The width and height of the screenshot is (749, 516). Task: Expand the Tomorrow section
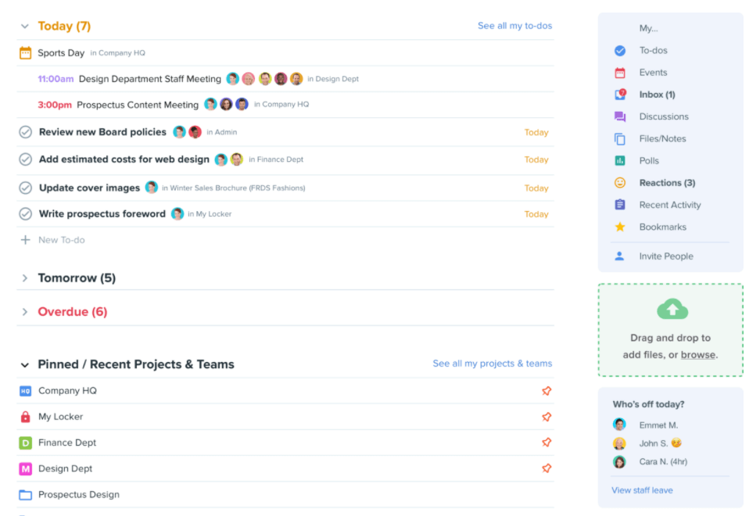[25, 278]
